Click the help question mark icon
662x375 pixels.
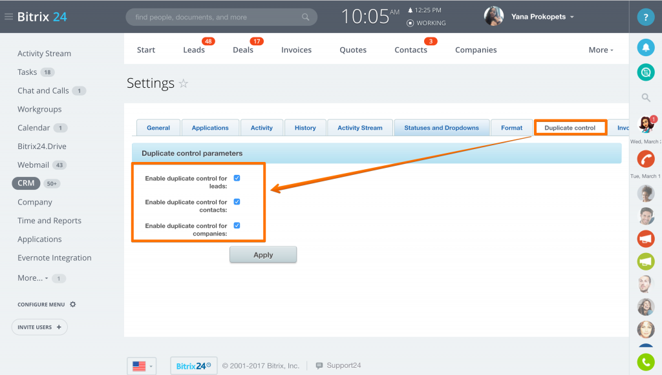tap(646, 17)
